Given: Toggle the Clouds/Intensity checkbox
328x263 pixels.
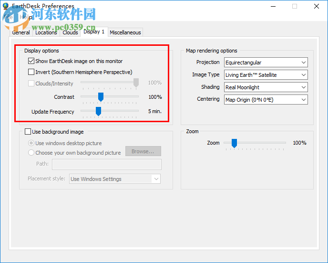Looking at the screenshot, I should pyautogui.click(x=31, y=84).
